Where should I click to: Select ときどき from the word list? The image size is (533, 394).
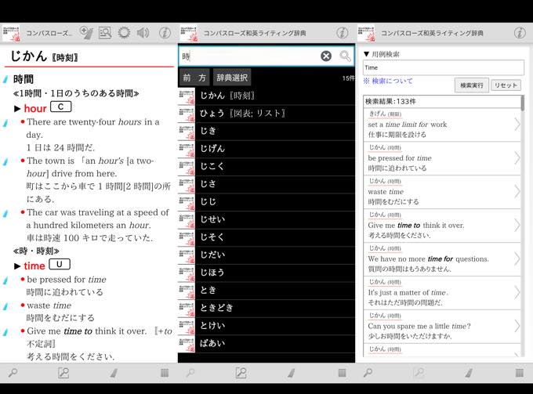(217, 307)
